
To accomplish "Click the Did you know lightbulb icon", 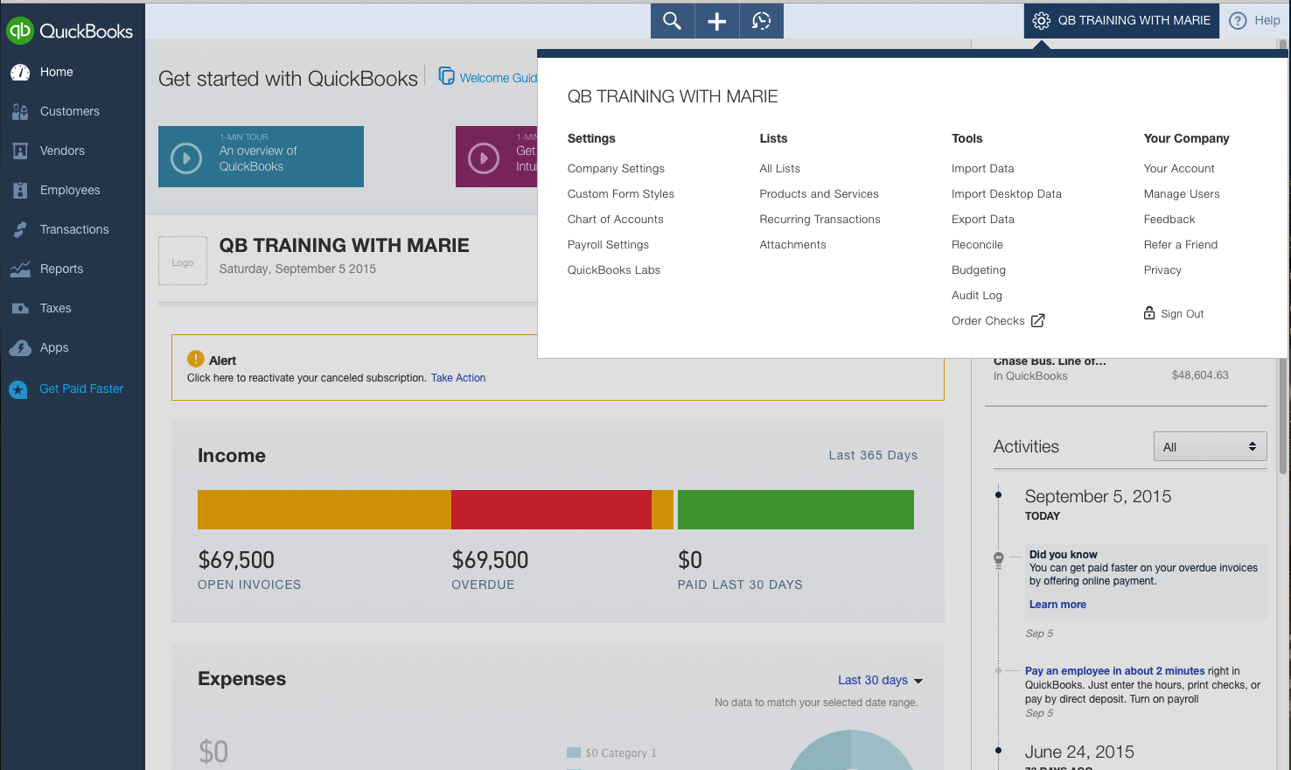I will tap(999, 560).
